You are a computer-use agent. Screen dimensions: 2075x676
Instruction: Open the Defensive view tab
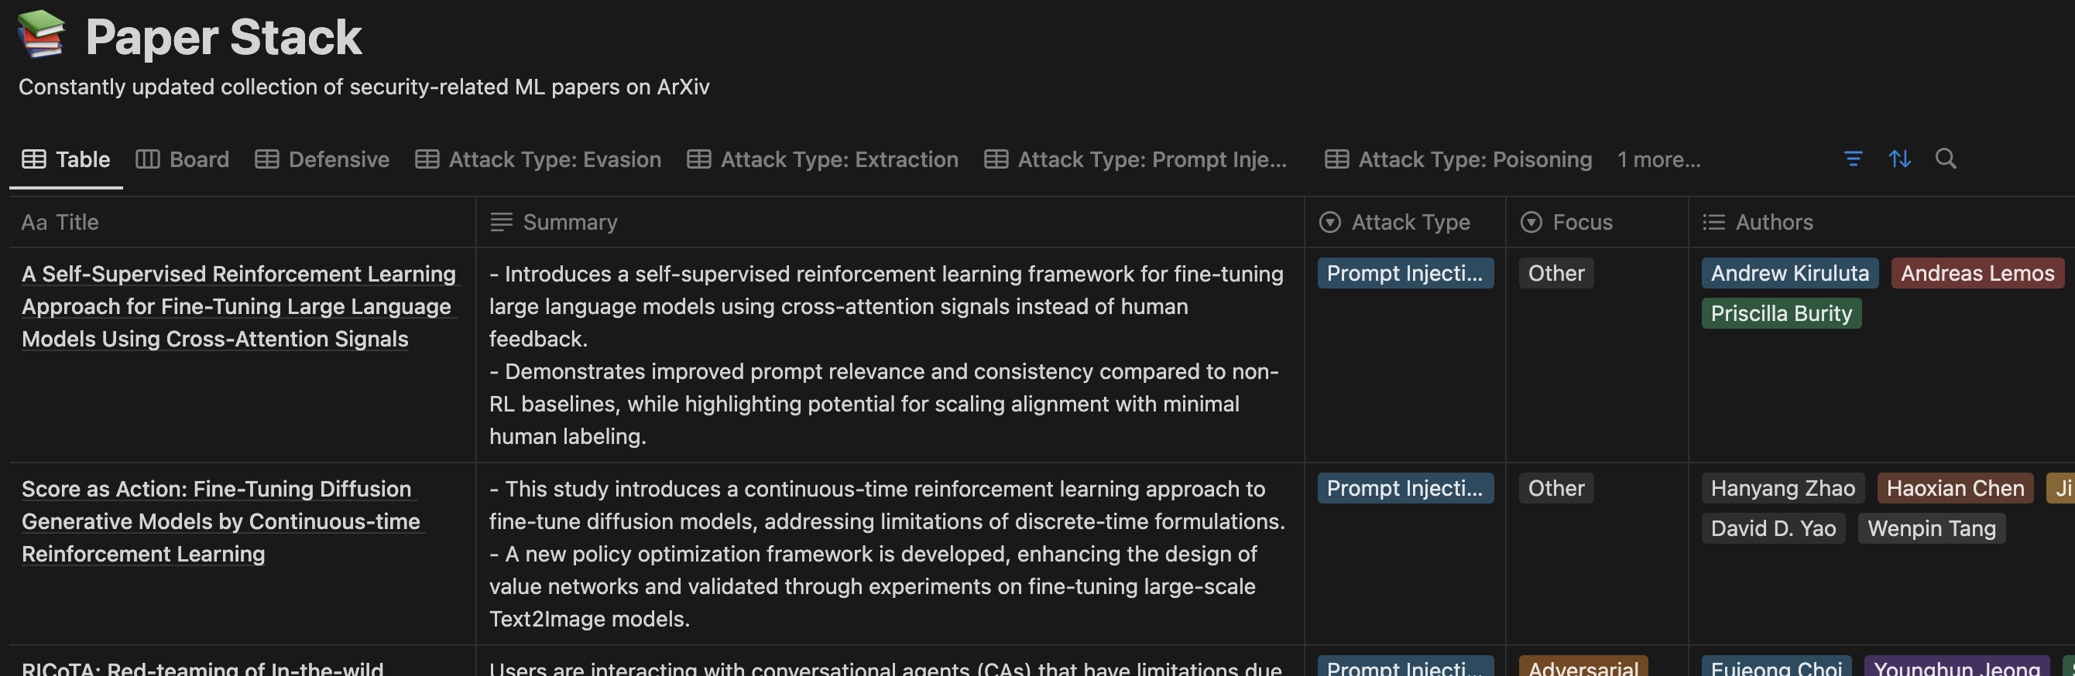pyautogui.click(x=322, y=159)
